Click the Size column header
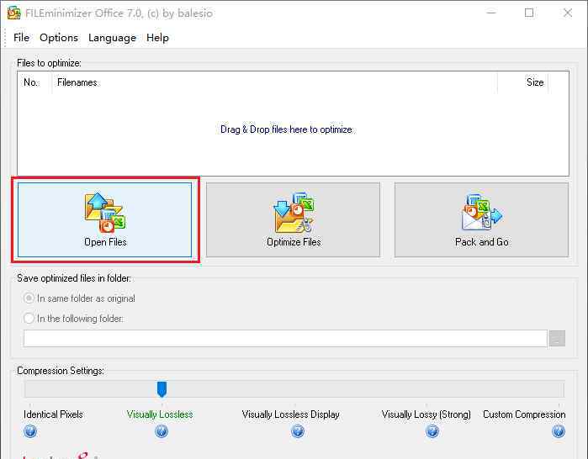588x459 pixels. (522, 82)
